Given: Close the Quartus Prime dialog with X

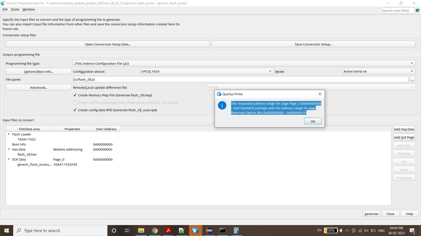Looking at the screenshot, I should coord(320,94).
